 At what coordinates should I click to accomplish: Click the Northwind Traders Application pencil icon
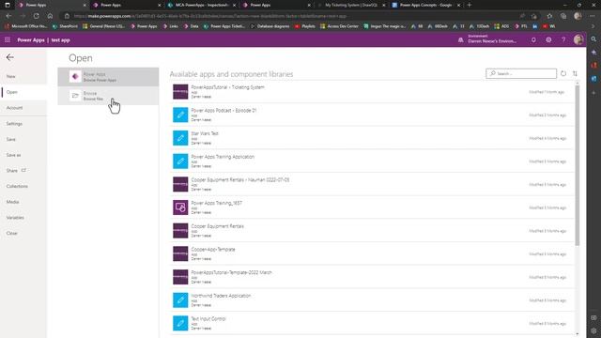180,300
